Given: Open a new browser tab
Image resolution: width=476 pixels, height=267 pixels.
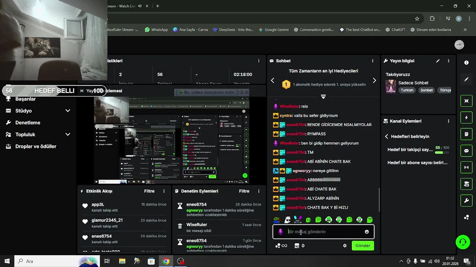Looking at the screenshot, I should pos(158,6).
